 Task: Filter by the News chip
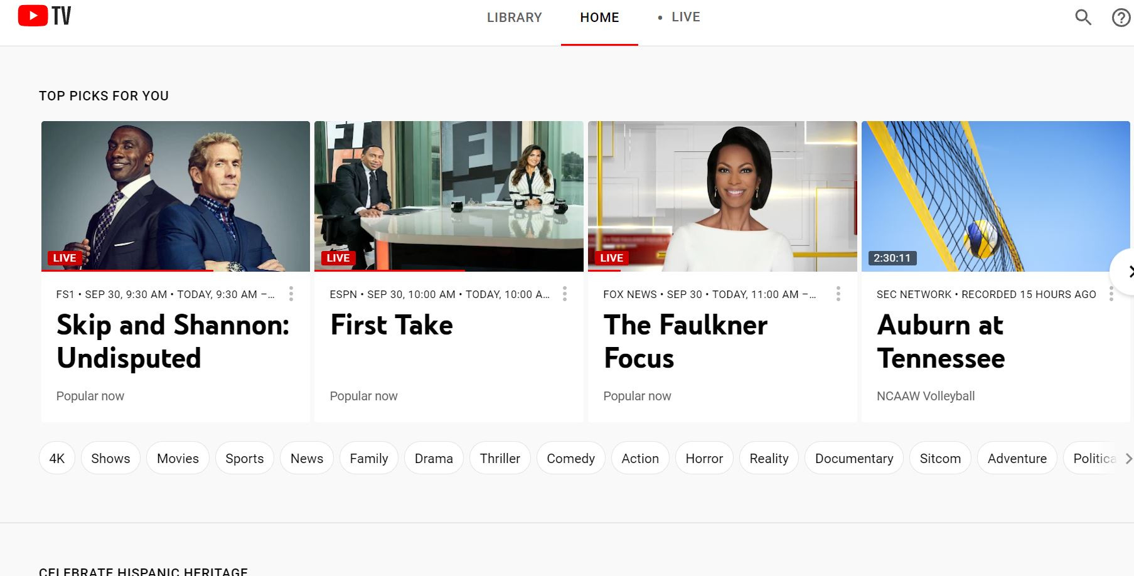pos(307,458)
